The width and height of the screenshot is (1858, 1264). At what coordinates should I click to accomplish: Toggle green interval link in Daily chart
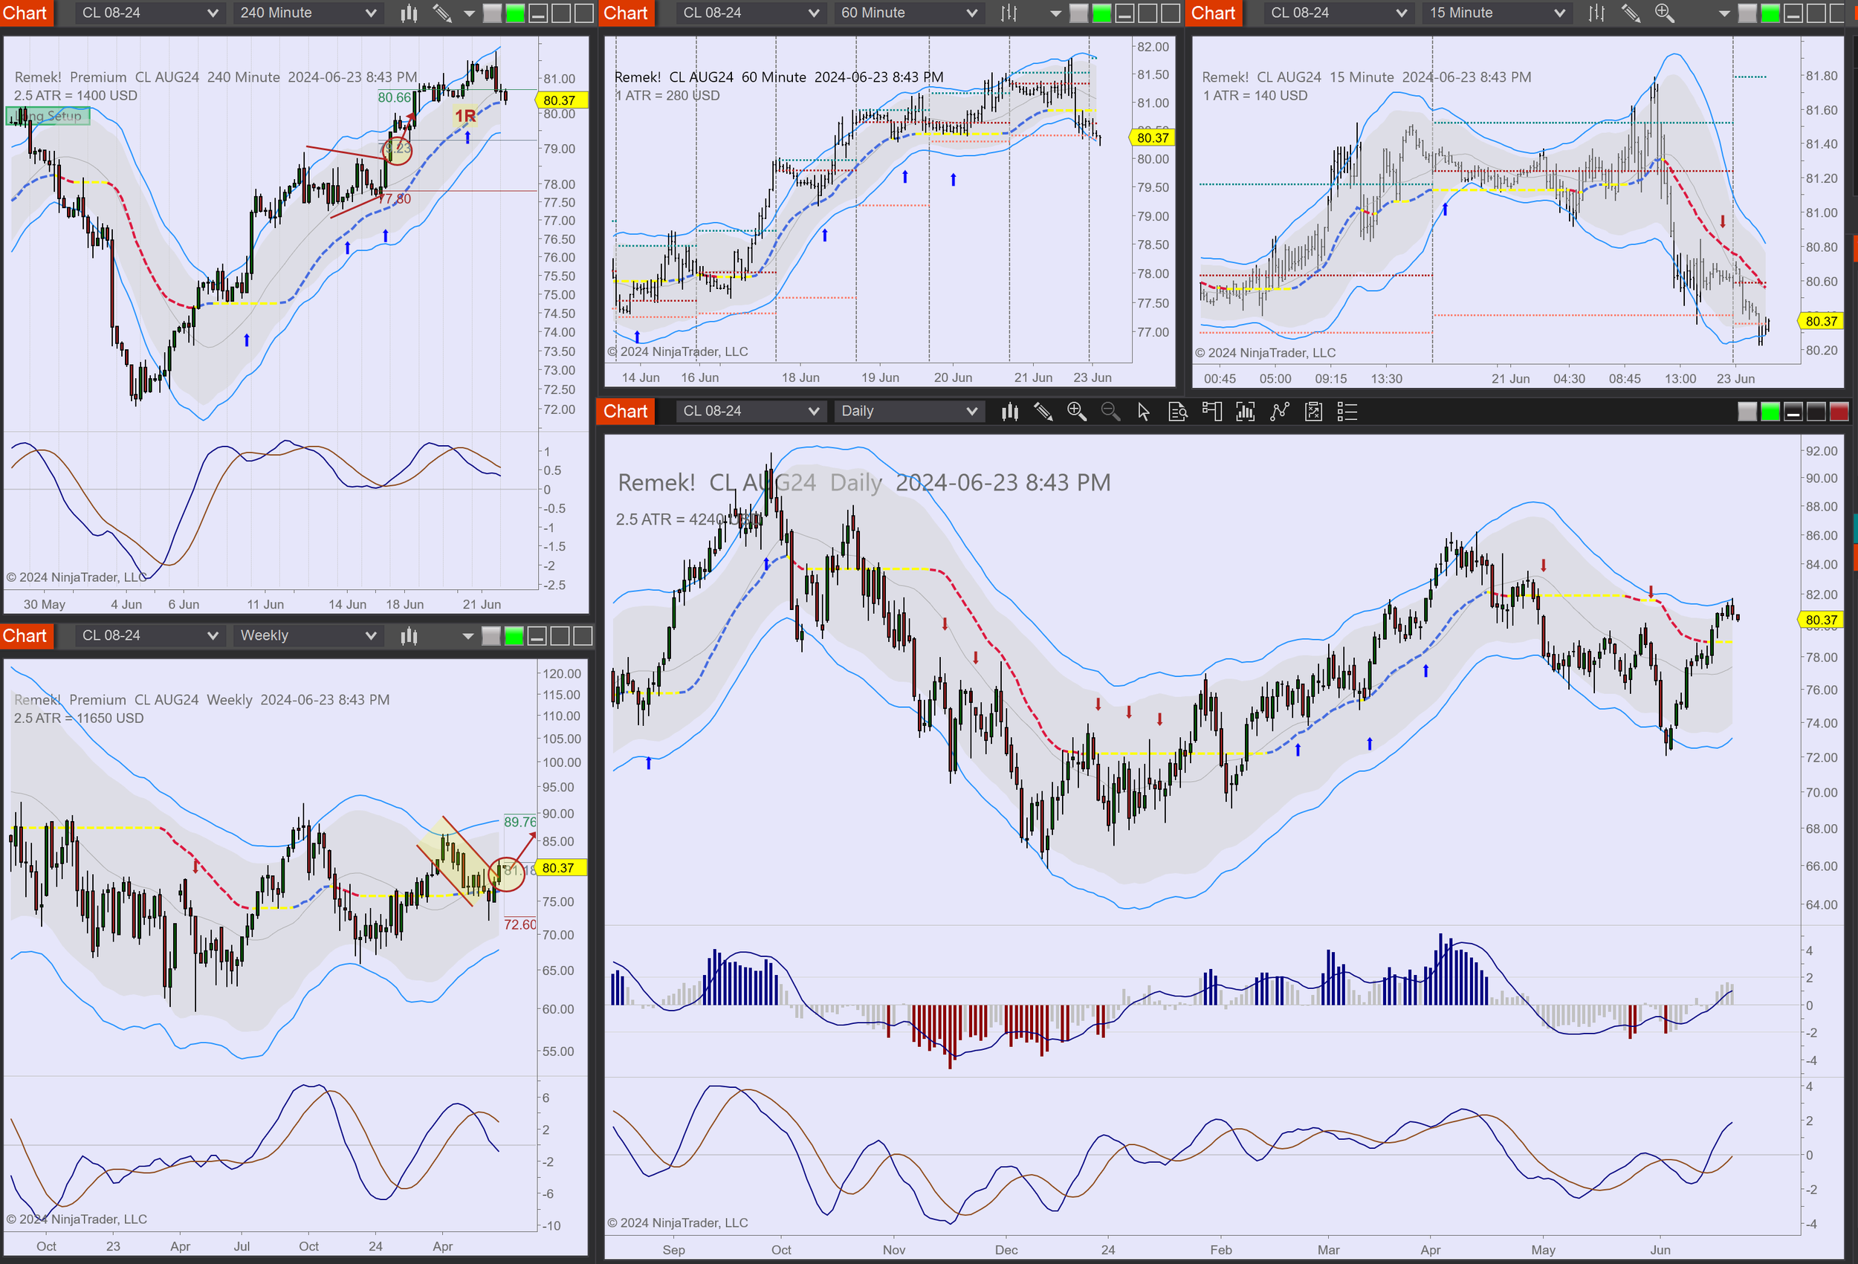[x=1770, y=412]
